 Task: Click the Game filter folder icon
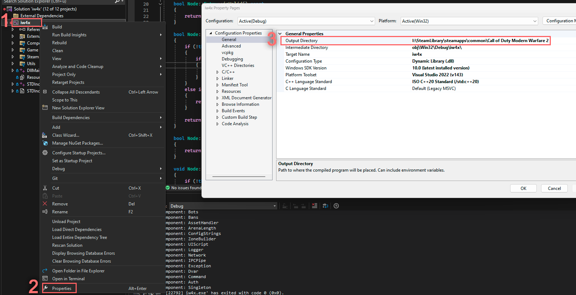[22, 50]
